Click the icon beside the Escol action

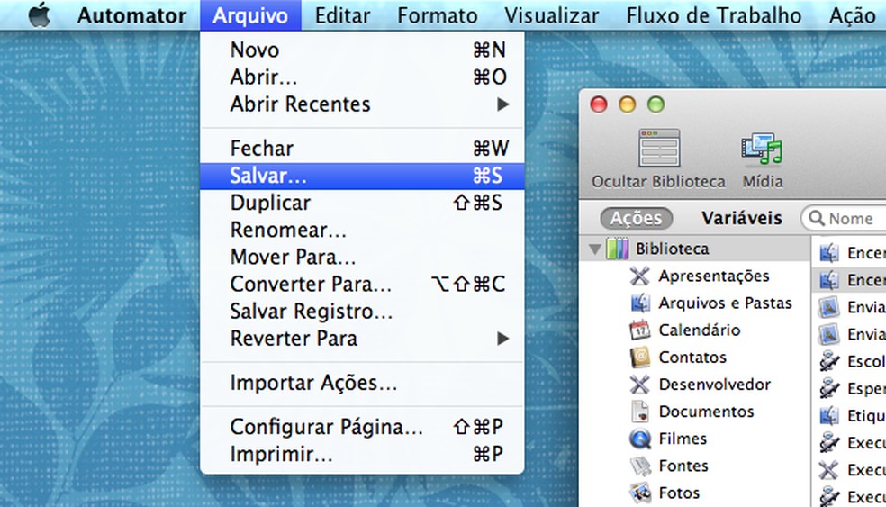point(829,361)
